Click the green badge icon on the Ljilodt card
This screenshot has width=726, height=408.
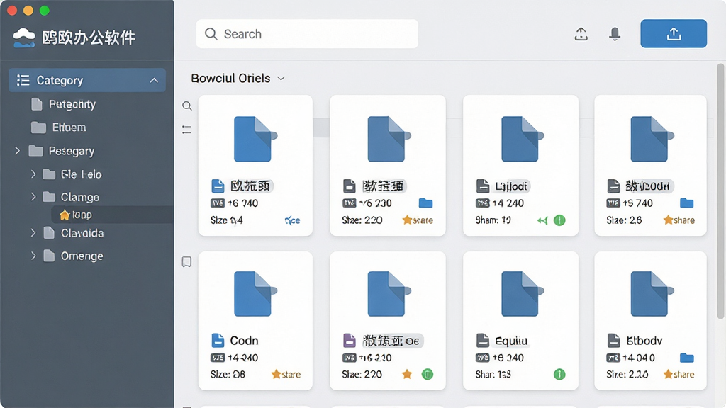[559, 220]
